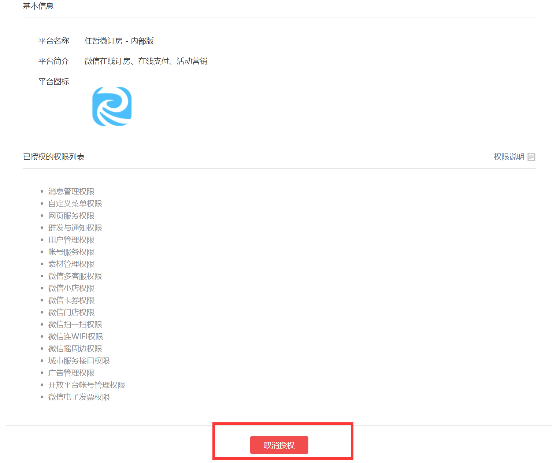
Task: Select the 帐号服务权限 list item
Action: click(x=71, y=252)
